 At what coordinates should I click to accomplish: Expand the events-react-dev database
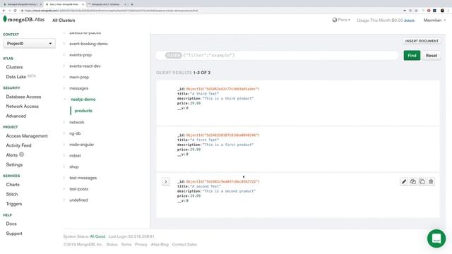[64, 66]
